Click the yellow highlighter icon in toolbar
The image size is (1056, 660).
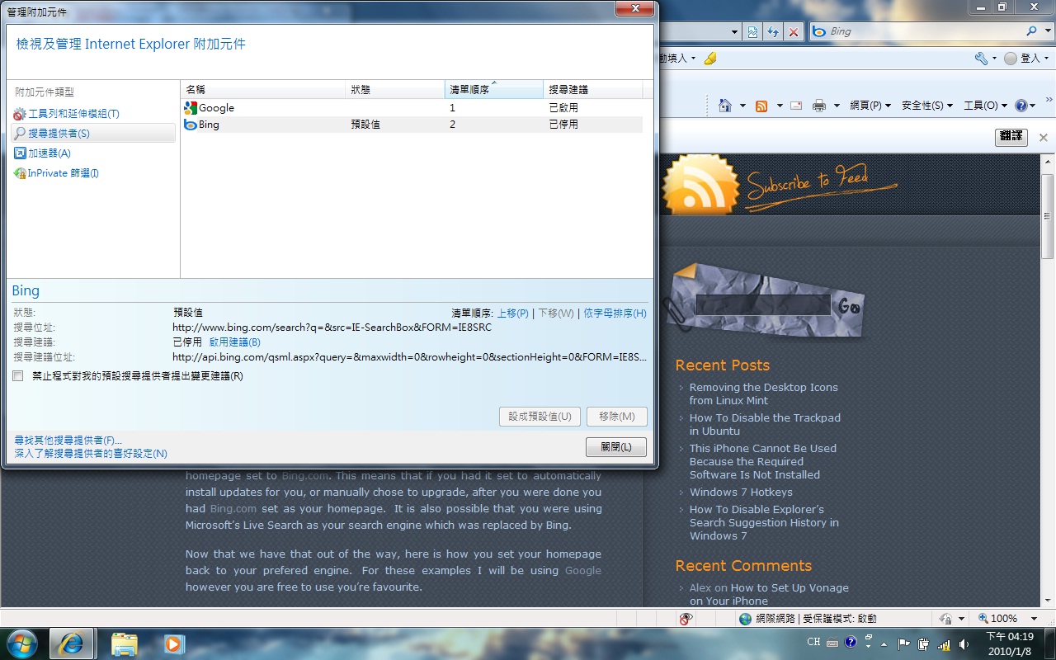click(710, 59)
